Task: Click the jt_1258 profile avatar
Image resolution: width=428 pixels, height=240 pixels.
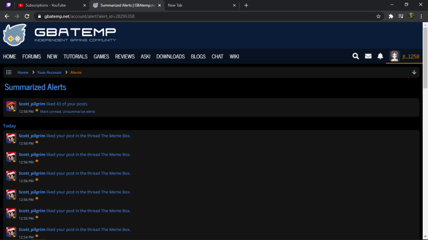Action: pos(394,56)
